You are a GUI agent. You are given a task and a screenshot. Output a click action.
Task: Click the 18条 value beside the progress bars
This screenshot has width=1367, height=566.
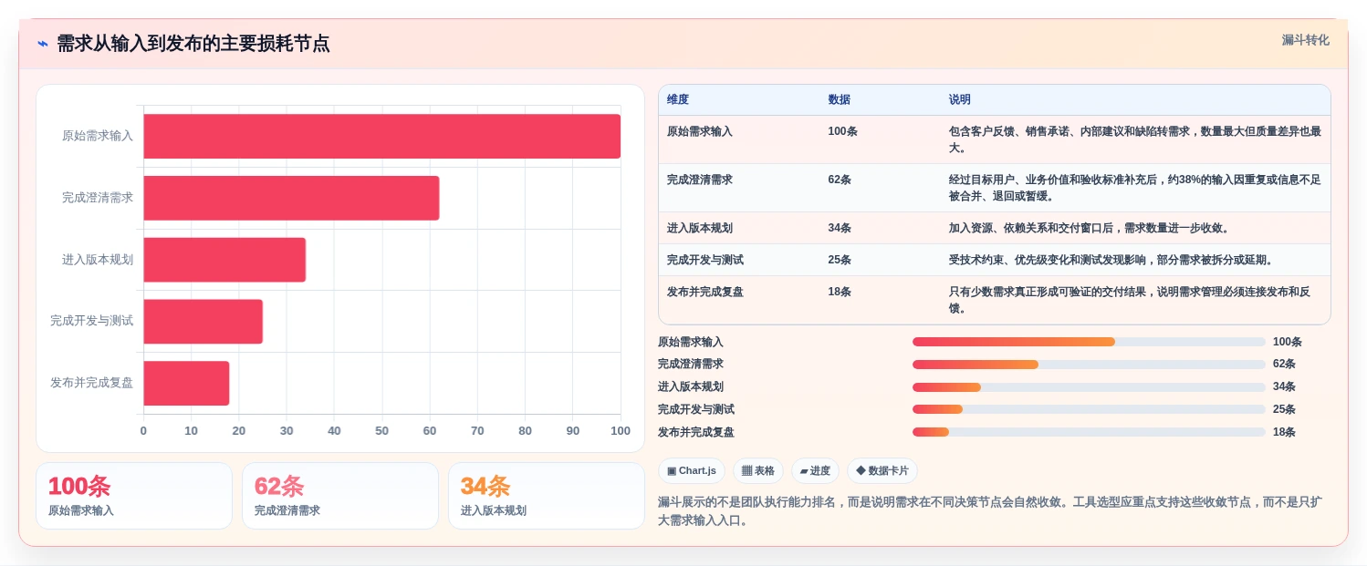coord(1285,432)
